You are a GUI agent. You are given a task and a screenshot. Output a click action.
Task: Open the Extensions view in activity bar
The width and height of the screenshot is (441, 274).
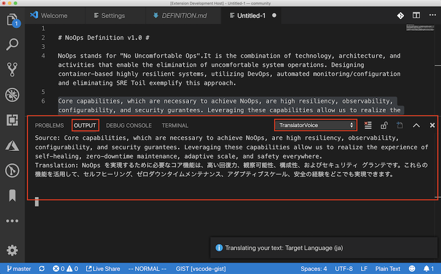pyautogui.click(x=12, y=119)
